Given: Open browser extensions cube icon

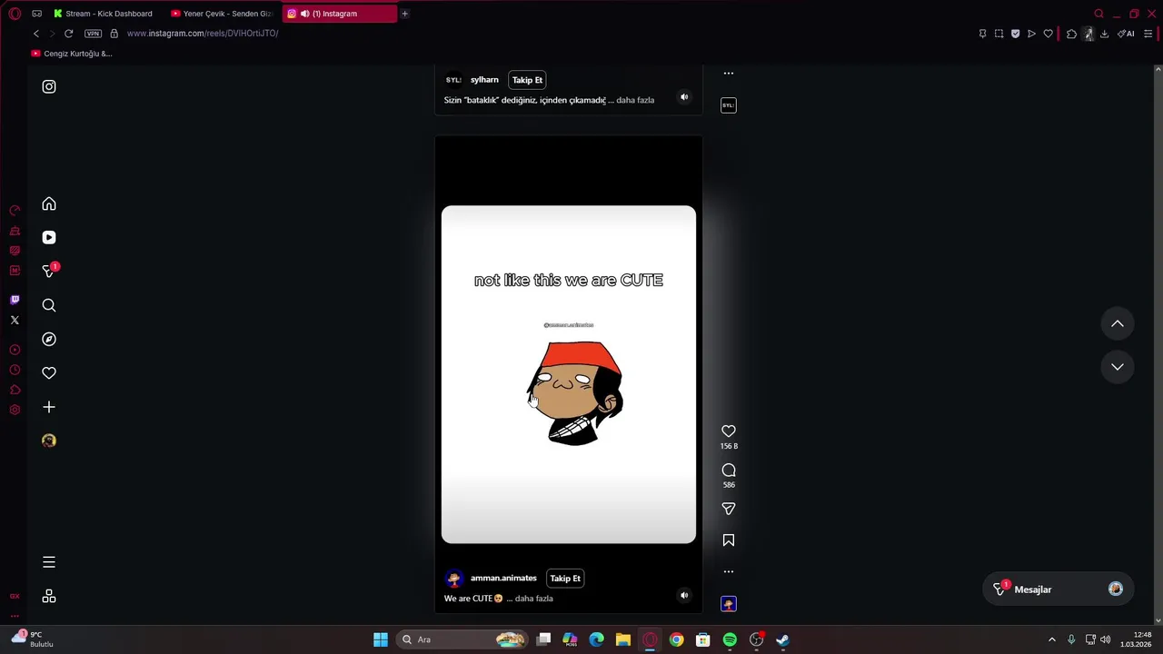Looking at the screenshot, I should [1071, 34].
